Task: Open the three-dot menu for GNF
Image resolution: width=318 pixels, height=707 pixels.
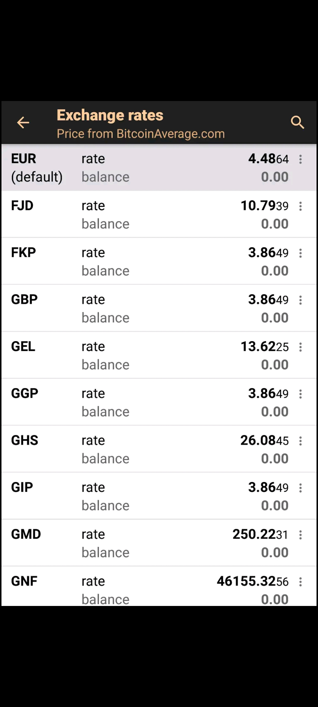Action: click(300, 582)
